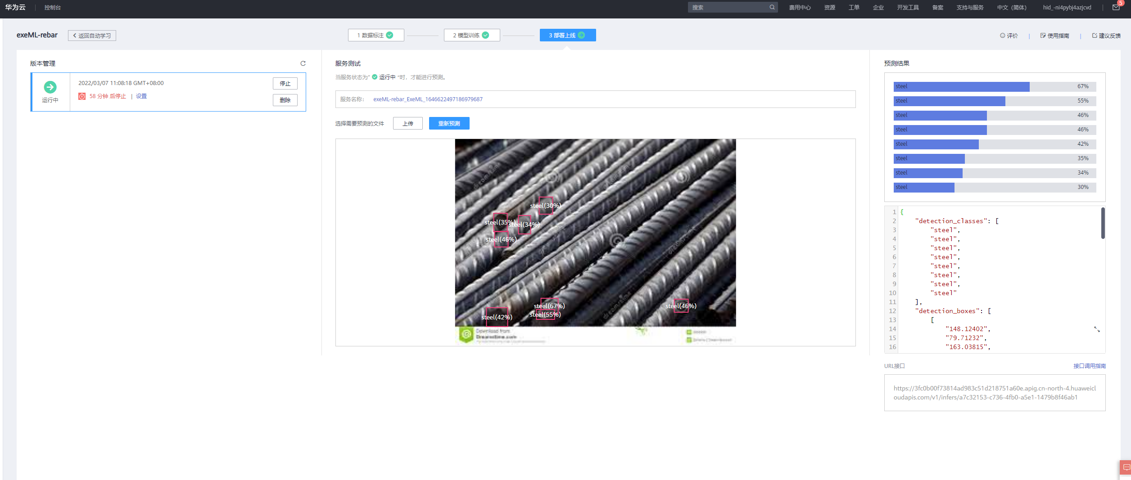
Task: Switch to step 2 模型训练
Action: pos(472,35)
